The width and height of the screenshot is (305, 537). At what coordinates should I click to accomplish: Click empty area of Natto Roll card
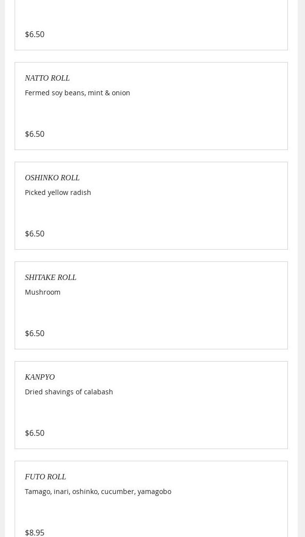coord(205,115)
